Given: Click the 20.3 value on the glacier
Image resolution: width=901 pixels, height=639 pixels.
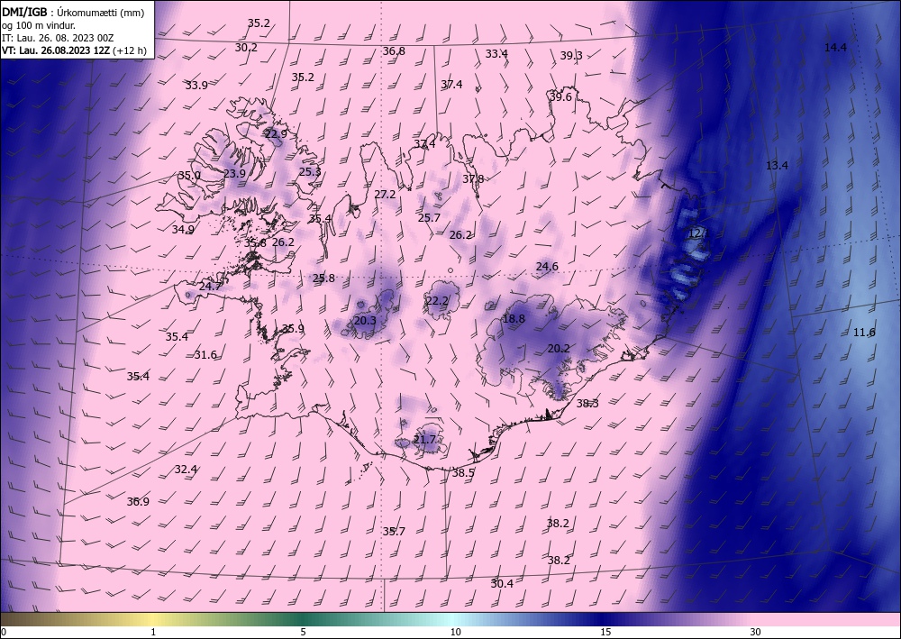Looking at the screenshot, I should (x=365, y=321).
